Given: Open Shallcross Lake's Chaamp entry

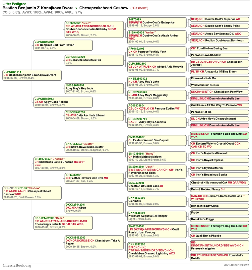Looking at the screenshot, I should click(x=63, y=164).
